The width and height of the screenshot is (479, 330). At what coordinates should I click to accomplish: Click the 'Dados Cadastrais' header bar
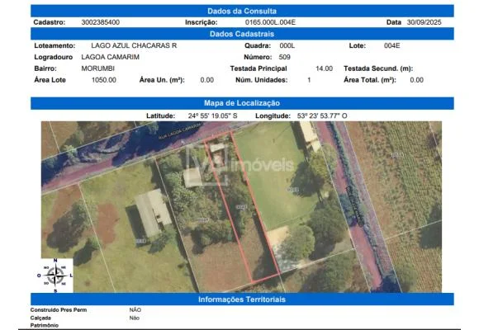(x=242, y=34)
